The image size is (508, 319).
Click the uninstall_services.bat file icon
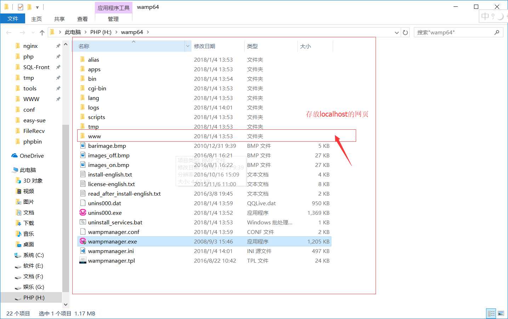pos(82,222)
